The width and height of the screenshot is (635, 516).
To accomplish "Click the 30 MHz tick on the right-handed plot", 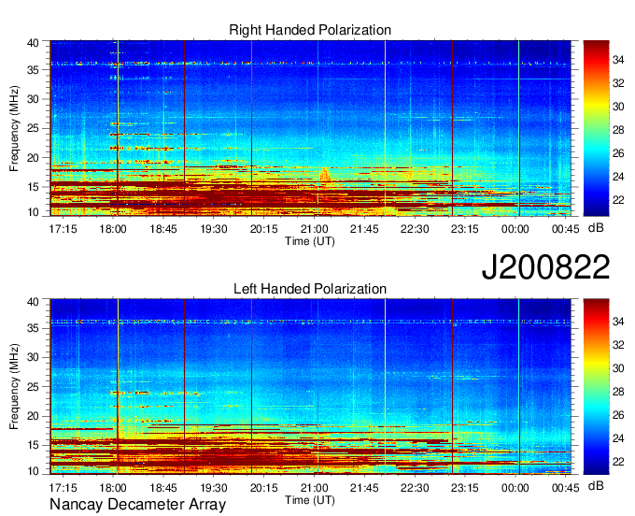I will 33,99.
